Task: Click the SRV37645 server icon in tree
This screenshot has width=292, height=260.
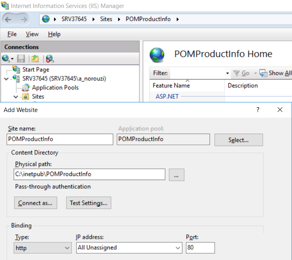Action: point(16,78)
